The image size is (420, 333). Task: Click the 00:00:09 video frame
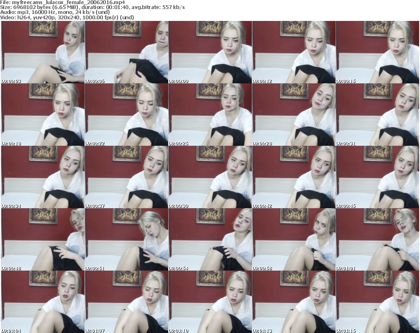[x=210, y=52]
